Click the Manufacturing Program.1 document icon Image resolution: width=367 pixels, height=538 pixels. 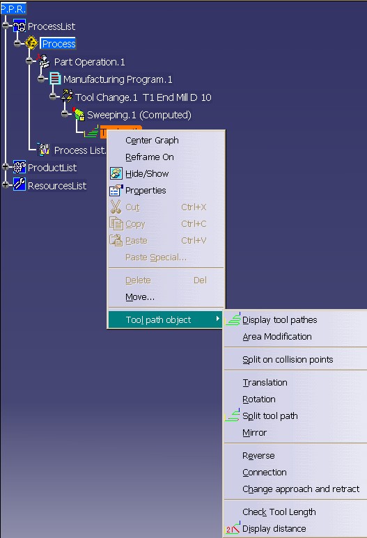(55, 79)
